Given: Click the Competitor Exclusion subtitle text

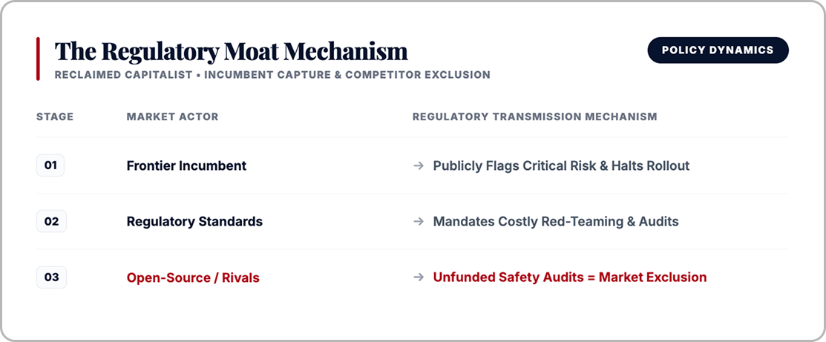Looking at the screenshot, I should coord(418,75).
